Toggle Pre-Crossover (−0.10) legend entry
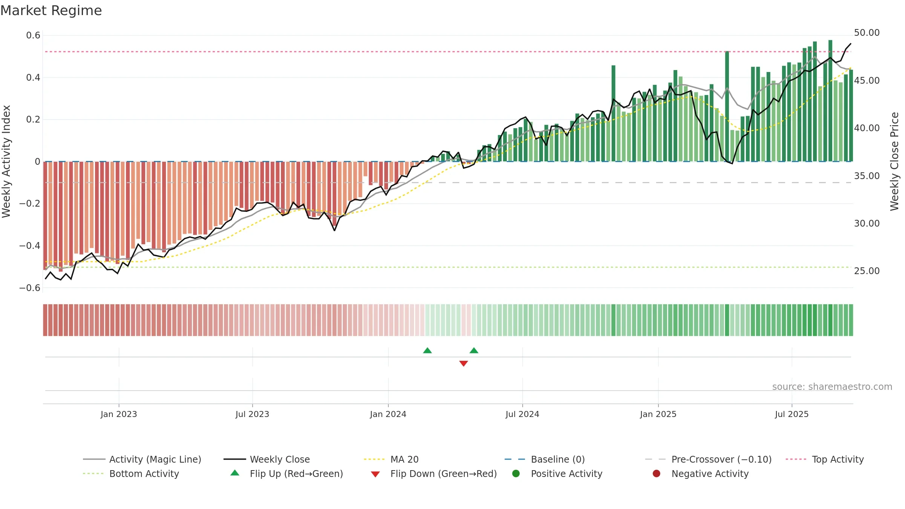Screen dimensions: 905x509 coord(708,459)
